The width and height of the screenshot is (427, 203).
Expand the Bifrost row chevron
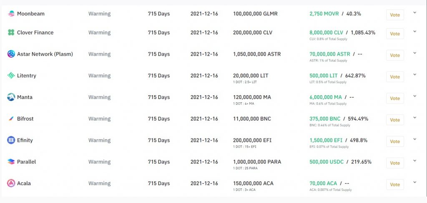pyautogui.click(x=414, y=118)
